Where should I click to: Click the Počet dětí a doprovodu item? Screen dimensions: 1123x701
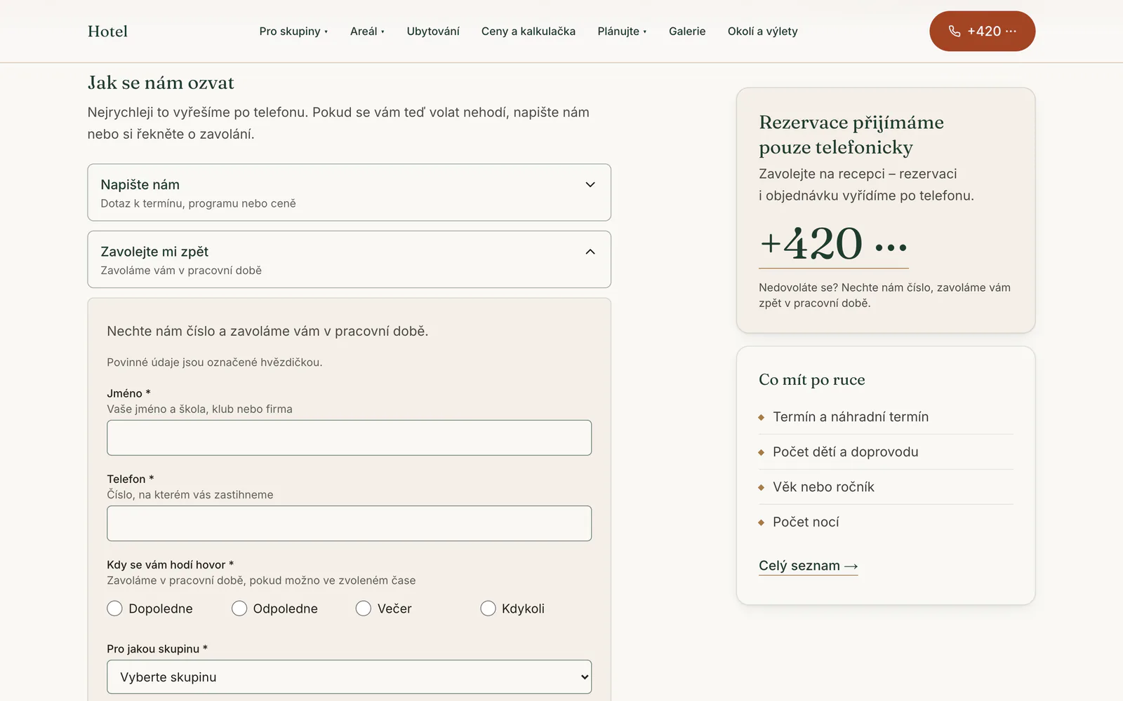coord(845,451)
